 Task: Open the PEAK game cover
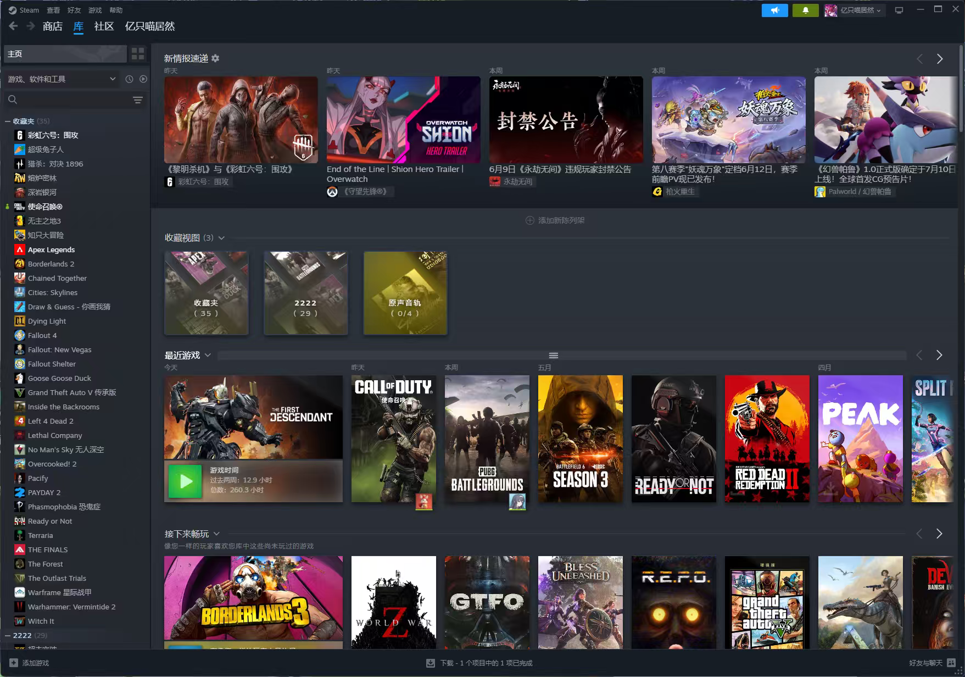point(861,439)
